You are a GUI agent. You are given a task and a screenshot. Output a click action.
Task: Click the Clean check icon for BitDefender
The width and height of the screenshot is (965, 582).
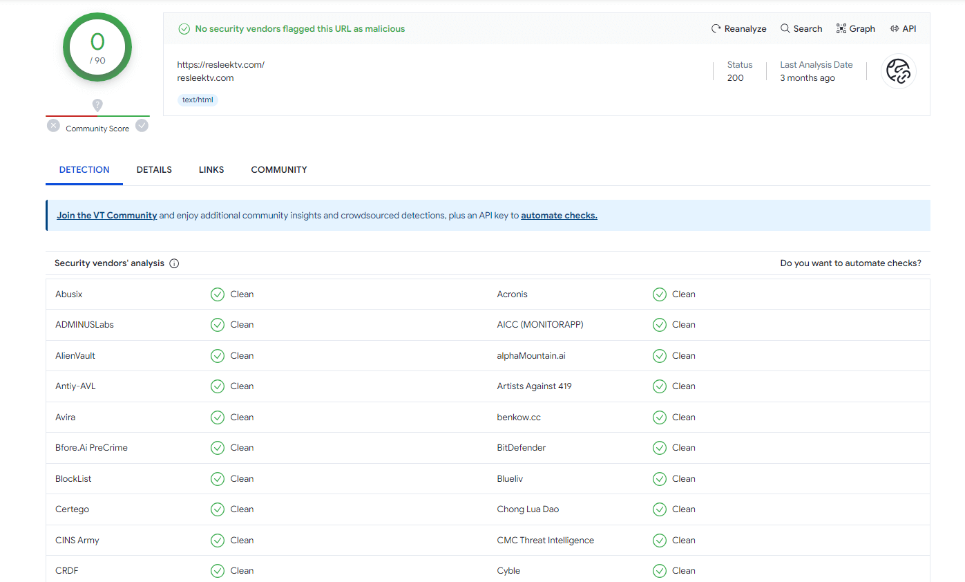pyautogui.click(x=660, y=448)
